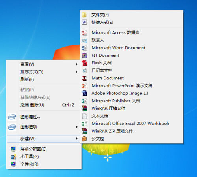Expand the 查看(V) submenu arrow

pos(77,64)
